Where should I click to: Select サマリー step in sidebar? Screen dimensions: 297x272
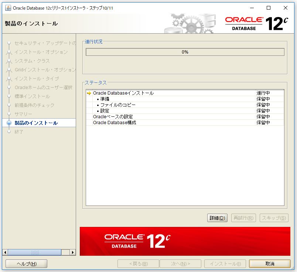(x=24, y=114)
